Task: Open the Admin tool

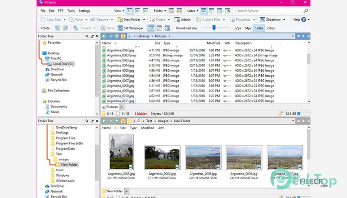Action: click(182, 20)
